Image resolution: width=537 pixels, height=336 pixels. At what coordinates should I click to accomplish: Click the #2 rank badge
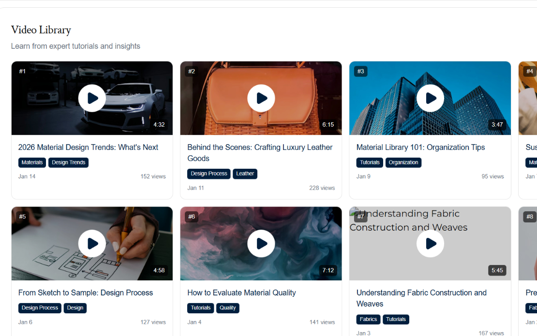coord(192,71)
